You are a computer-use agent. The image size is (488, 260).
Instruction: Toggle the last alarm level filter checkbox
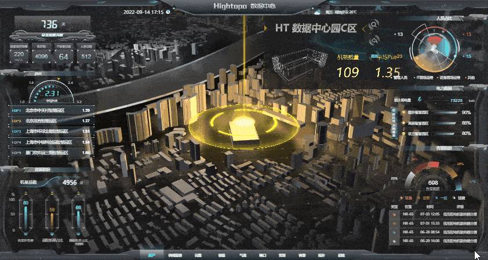click(453, 197)
